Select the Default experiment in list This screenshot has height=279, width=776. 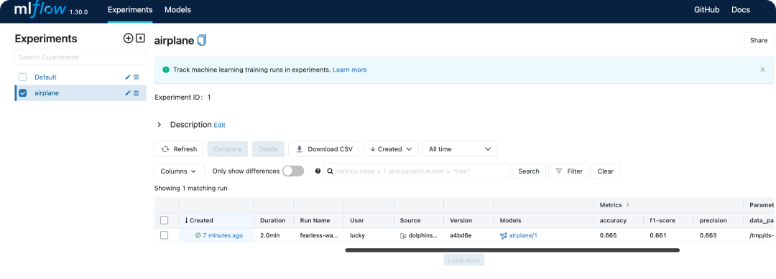(45, 77)
